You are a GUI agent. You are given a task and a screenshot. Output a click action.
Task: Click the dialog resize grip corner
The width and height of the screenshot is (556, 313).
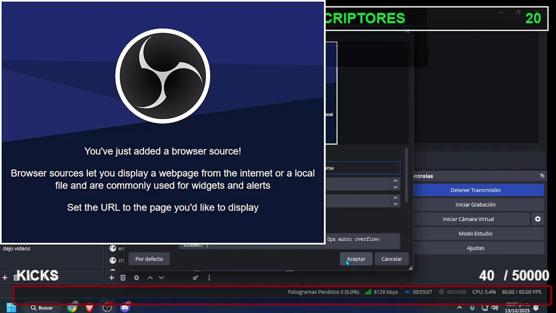coord(410,268)
